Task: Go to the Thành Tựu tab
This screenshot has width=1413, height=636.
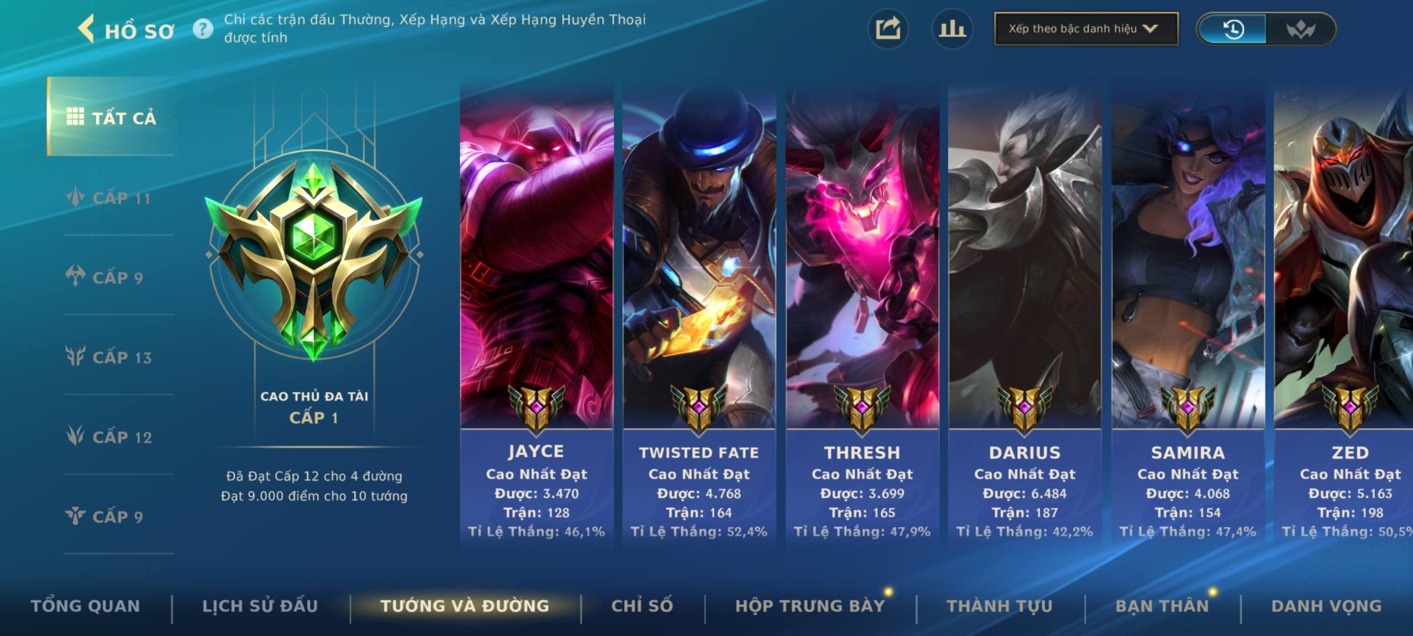Action: point(1000,606)
